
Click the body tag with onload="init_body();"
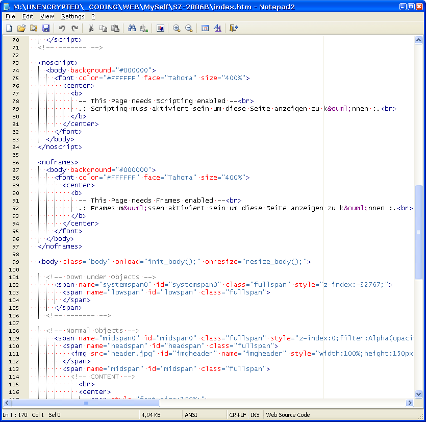[174, 262]
